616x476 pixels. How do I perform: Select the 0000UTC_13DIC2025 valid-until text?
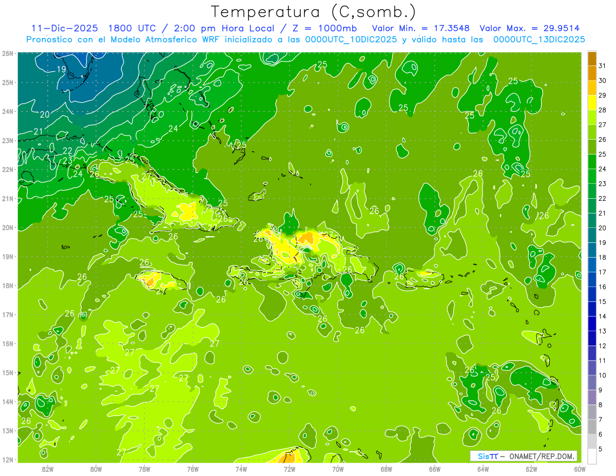pyautogui.click(x=539, y=40)
